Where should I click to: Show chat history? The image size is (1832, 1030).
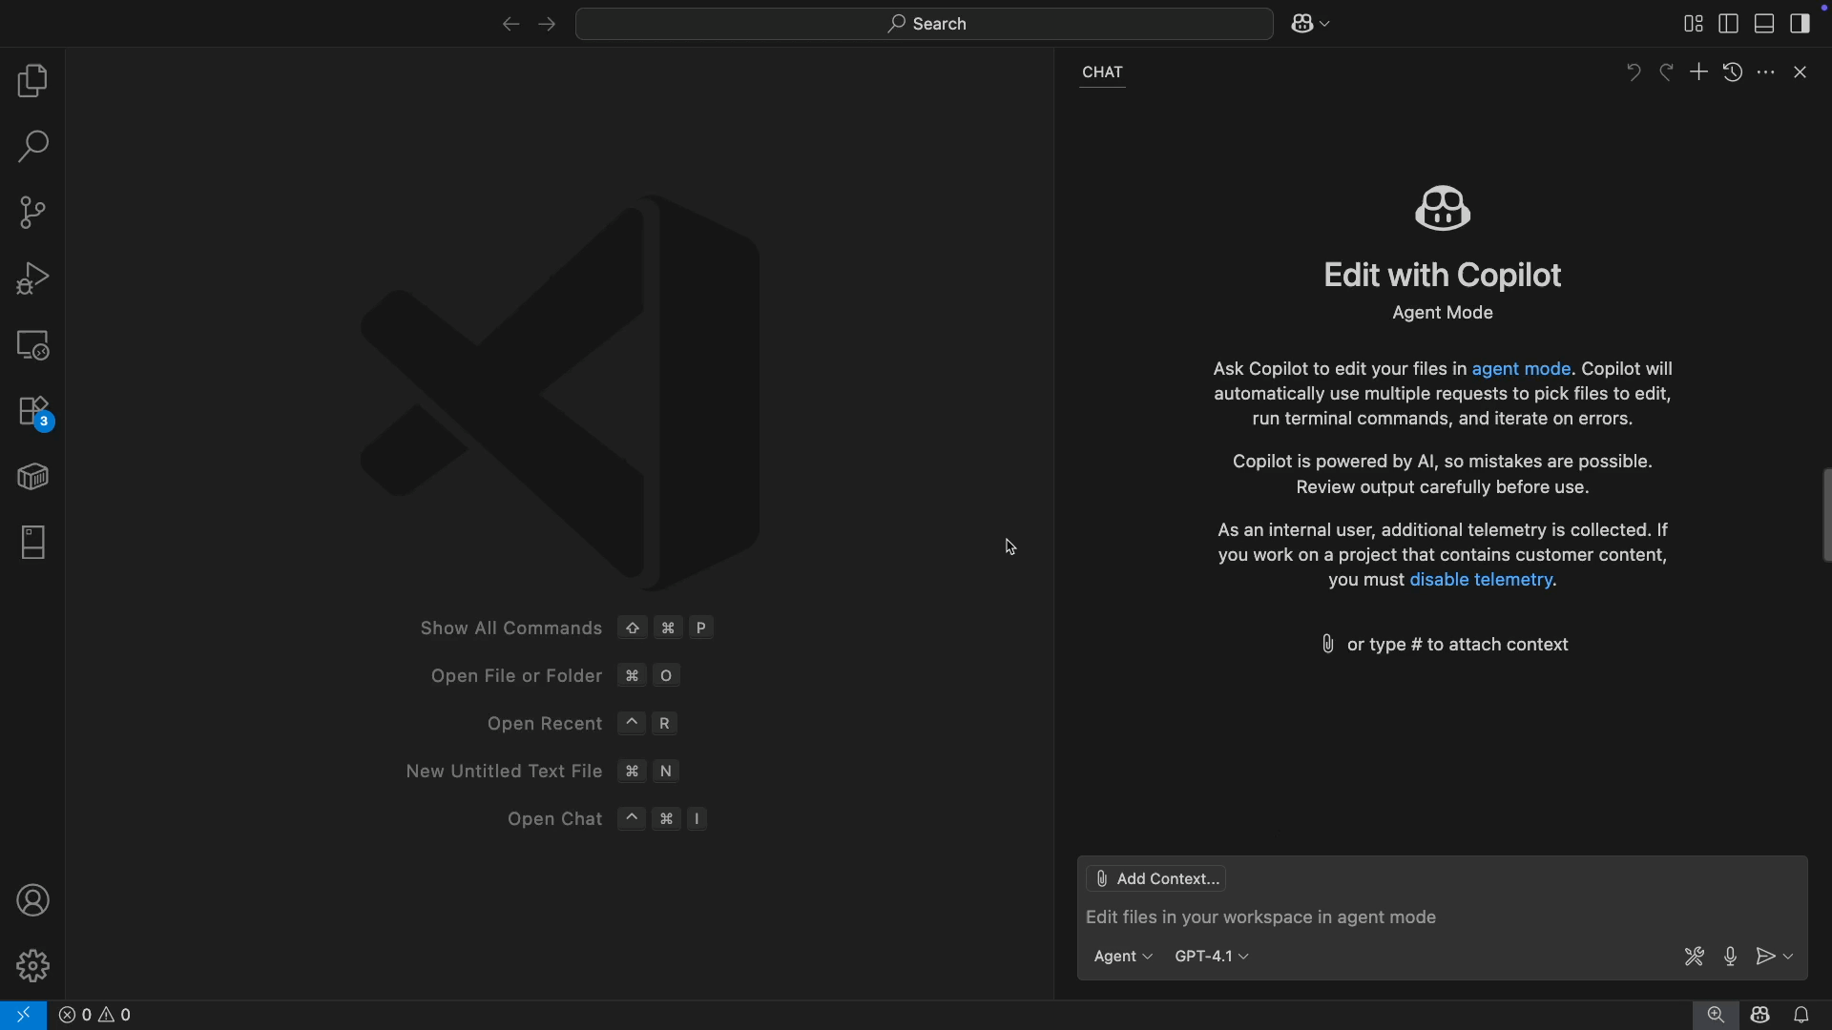(1733, 72)
